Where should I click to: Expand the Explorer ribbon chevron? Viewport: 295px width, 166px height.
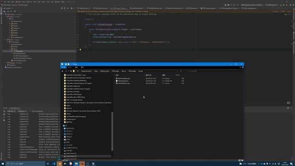coord(240,67)
